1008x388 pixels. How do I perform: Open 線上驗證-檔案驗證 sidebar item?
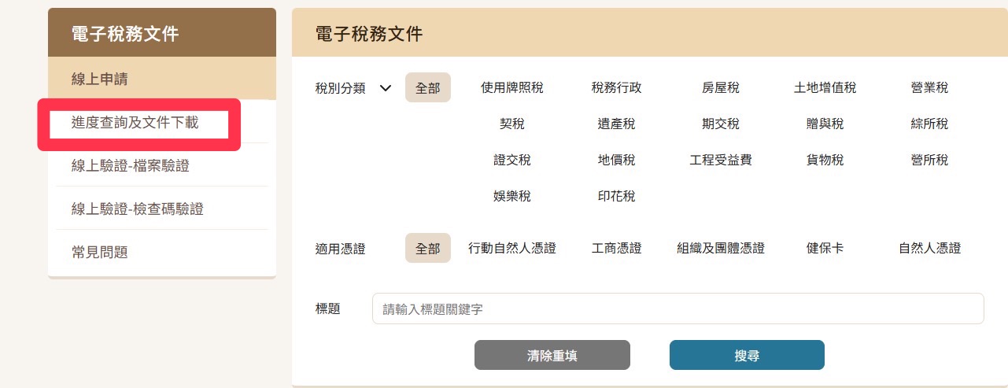pos(130,165)
